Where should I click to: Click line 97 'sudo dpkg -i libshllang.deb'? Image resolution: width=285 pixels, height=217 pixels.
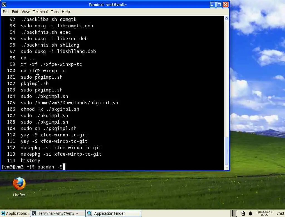[x=58, y=51]
